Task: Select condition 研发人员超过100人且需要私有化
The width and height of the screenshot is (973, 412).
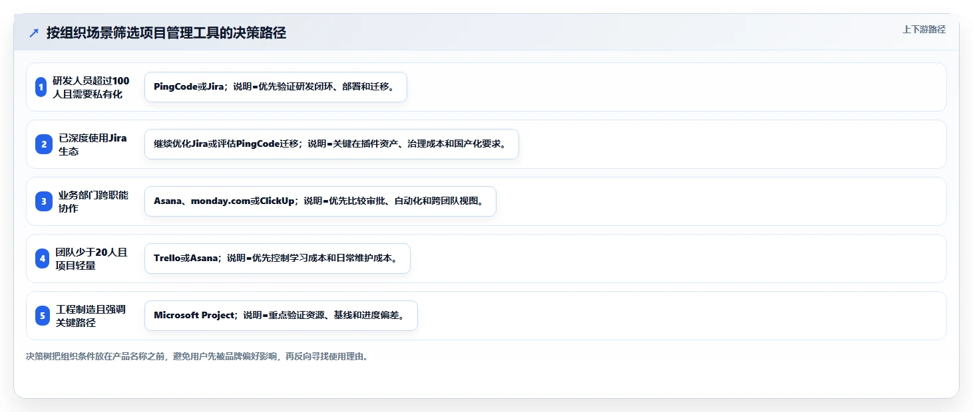Action: 91,87
